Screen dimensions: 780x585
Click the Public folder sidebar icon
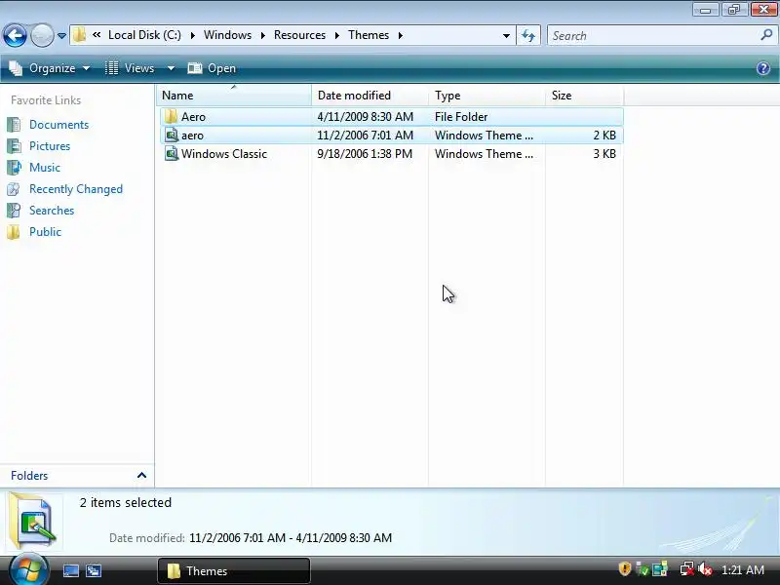coord(14,232)
